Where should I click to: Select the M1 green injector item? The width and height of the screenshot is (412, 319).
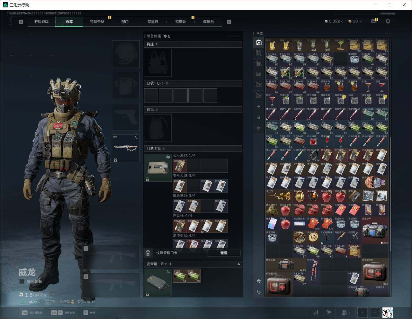(299, 155)
